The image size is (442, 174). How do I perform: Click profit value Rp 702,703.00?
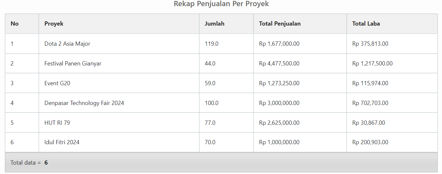tap(370, 103)
